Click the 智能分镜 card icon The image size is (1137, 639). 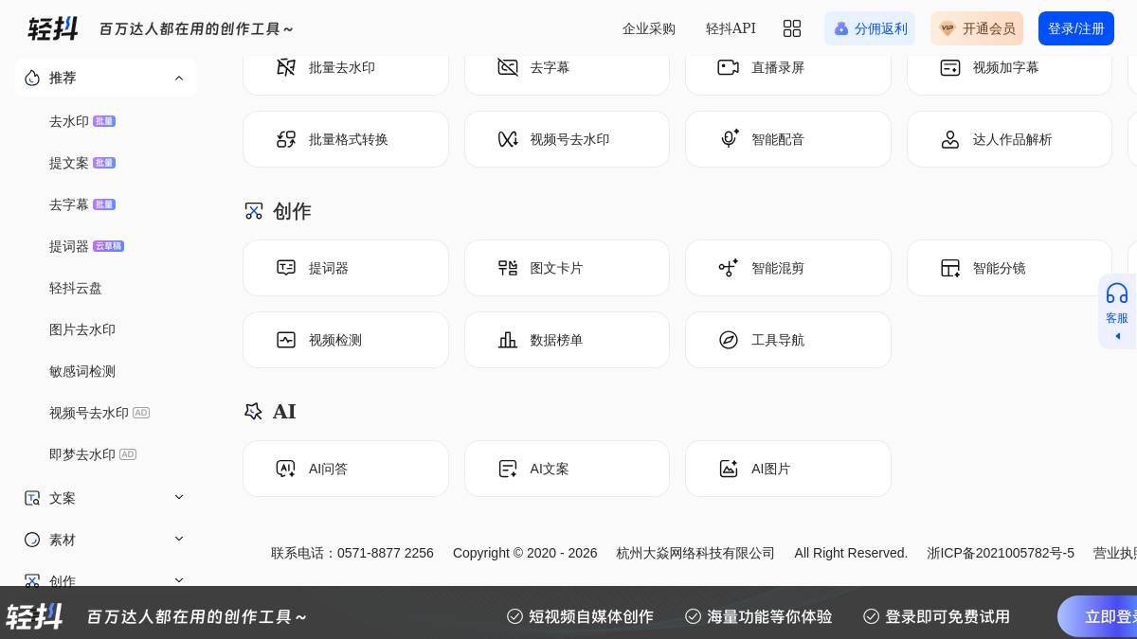950,268
